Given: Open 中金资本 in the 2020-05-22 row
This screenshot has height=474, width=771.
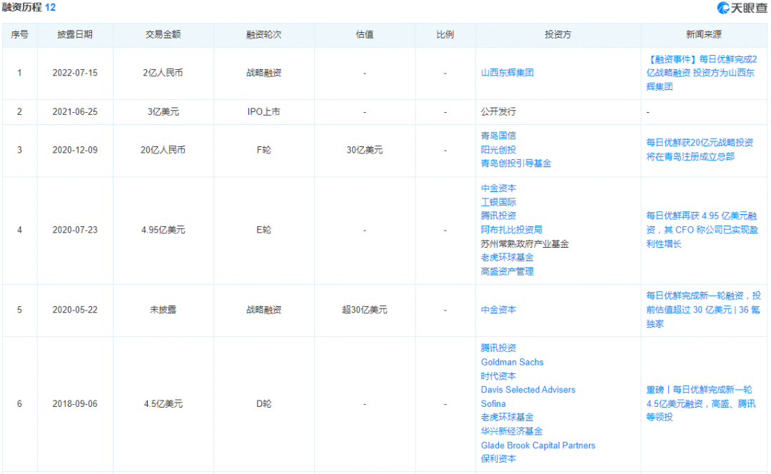Looking at the screenshot, I should (x=499, y=310).
